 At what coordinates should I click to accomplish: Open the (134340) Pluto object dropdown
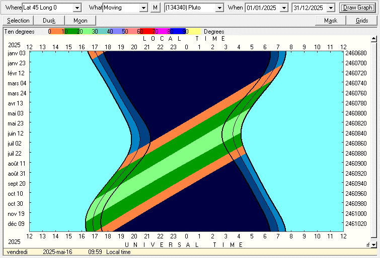[219, 8]
